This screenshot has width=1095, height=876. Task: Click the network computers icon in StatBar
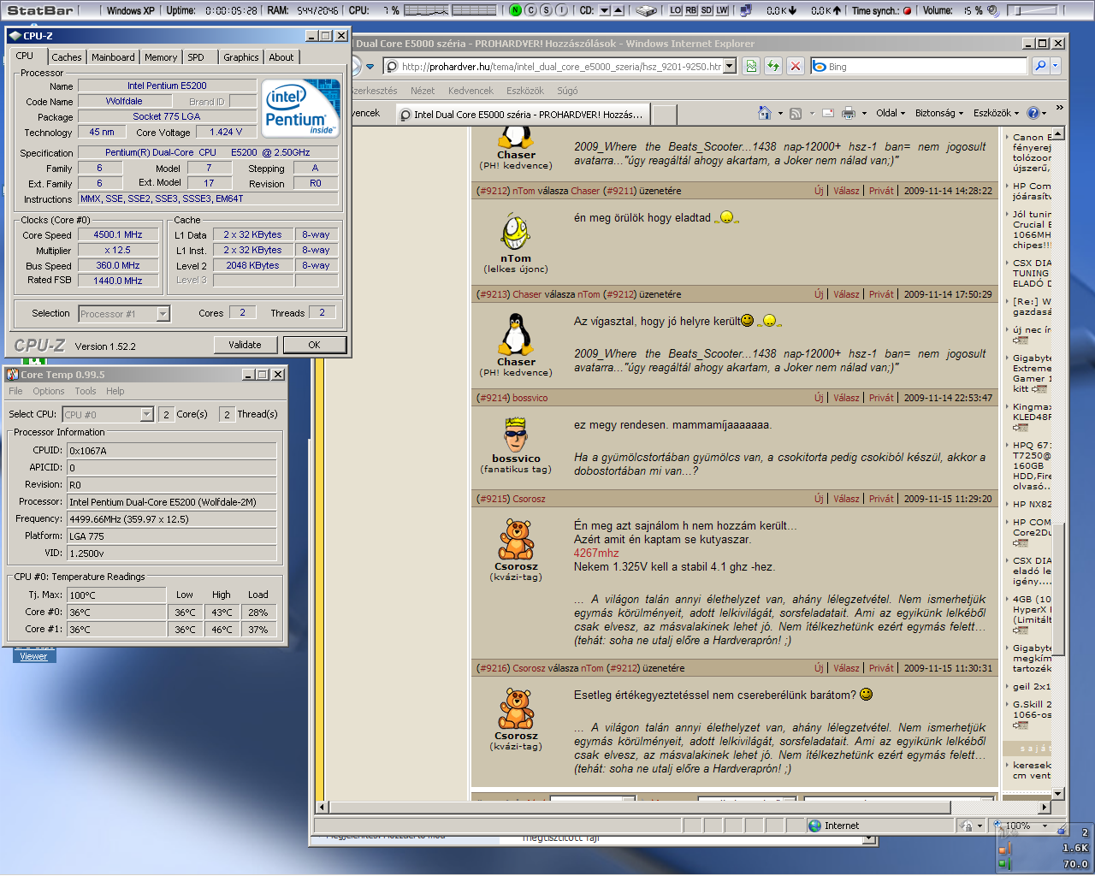pyautogui.click(x=746, y=10)
